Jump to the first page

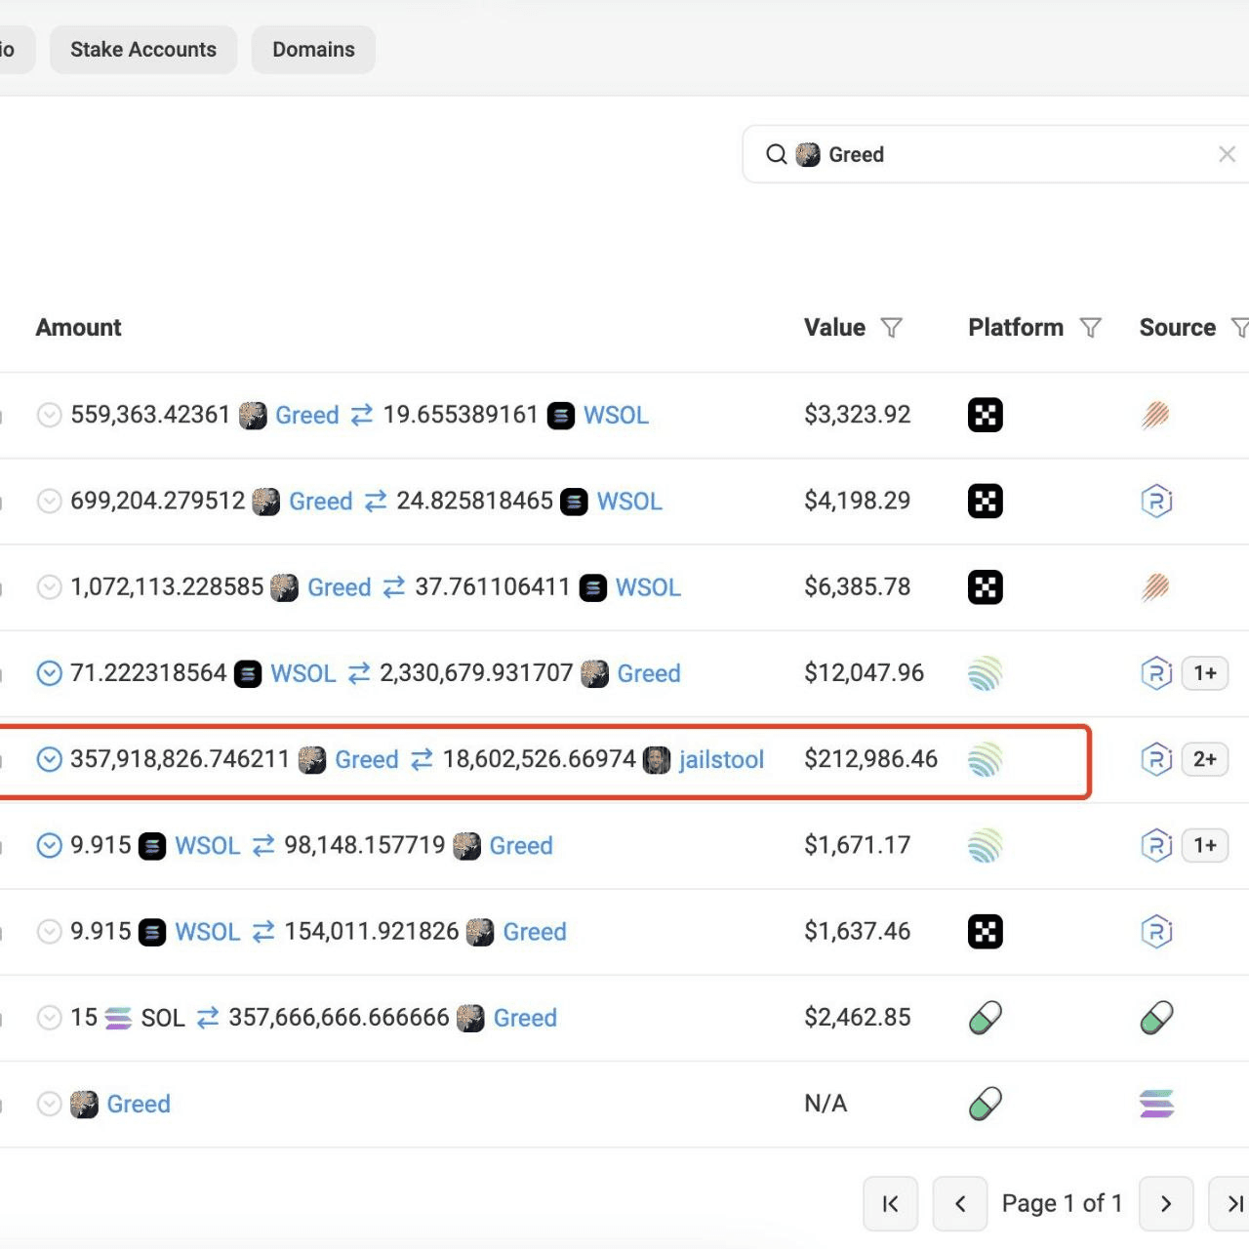pos(890,1203)
